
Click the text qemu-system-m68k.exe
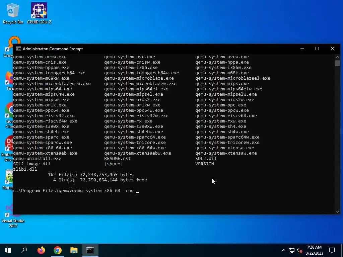(222, 73)
